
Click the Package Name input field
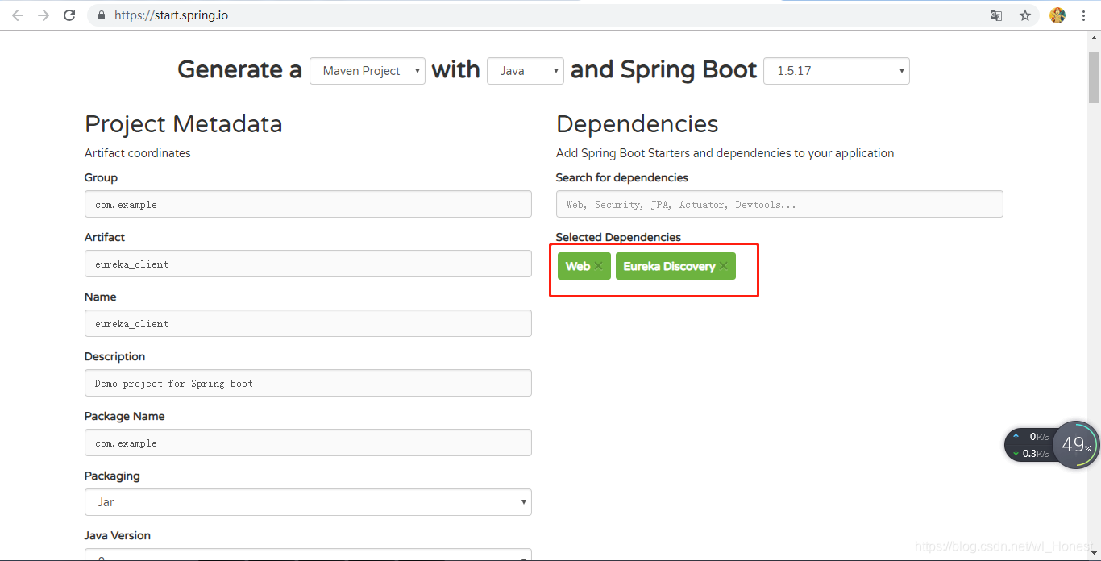(x=308, y=443)
